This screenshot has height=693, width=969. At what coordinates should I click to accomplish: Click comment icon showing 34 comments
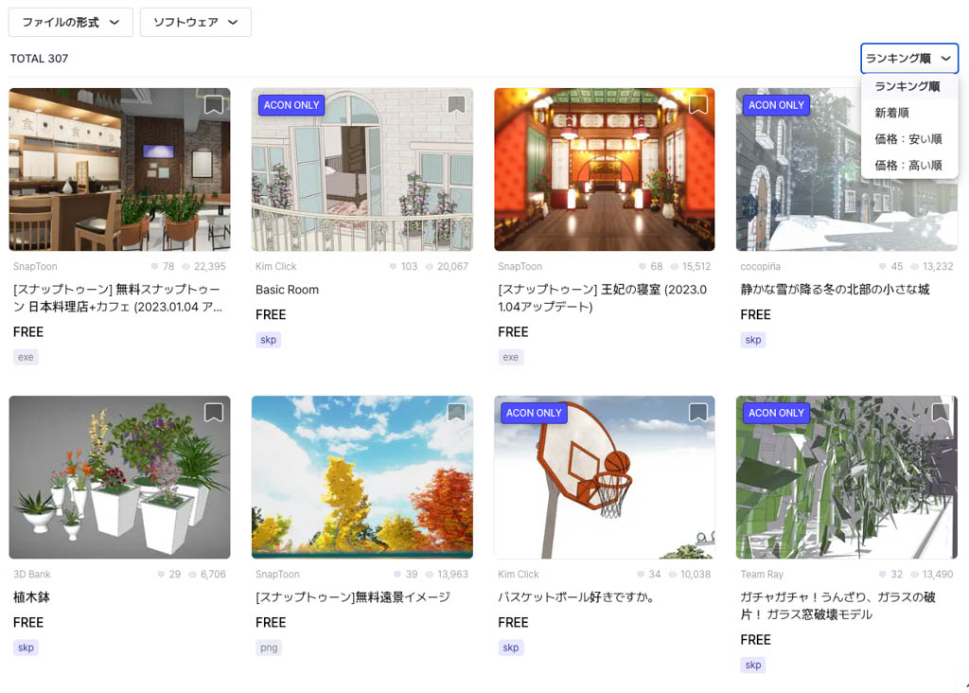click(x=641, y=575)
